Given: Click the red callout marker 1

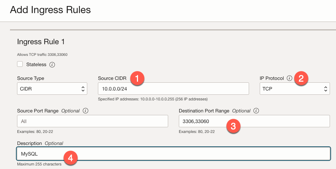Looking at the screenshot, I should click(x=137, y=78).
